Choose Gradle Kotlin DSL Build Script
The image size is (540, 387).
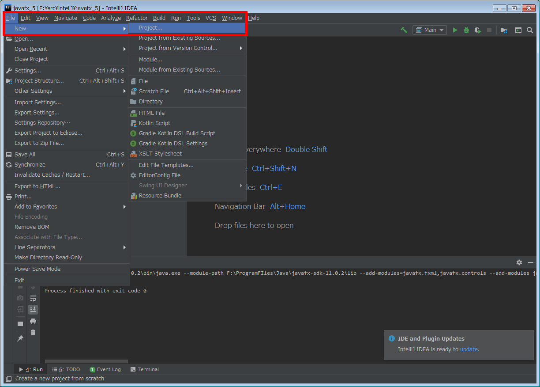(187, 133)
